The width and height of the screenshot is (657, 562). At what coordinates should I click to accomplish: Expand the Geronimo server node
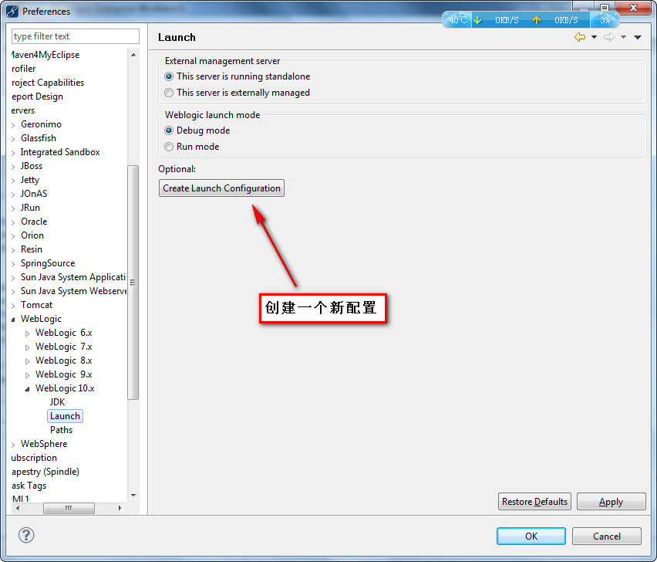[13, 125]
